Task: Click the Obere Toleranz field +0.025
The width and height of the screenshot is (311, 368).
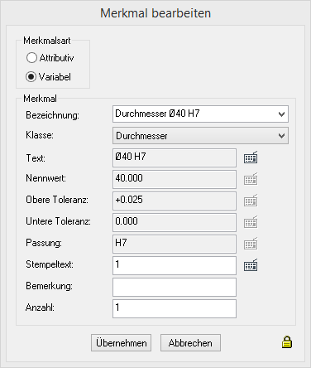Action: tap(175, 201)
